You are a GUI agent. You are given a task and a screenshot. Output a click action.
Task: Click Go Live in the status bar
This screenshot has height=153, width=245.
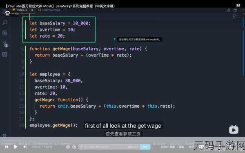pyautogui.click(x=159, y=144)
